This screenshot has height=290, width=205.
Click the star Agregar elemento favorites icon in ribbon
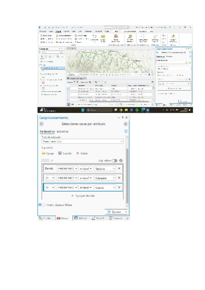click(x=173, y=36)
